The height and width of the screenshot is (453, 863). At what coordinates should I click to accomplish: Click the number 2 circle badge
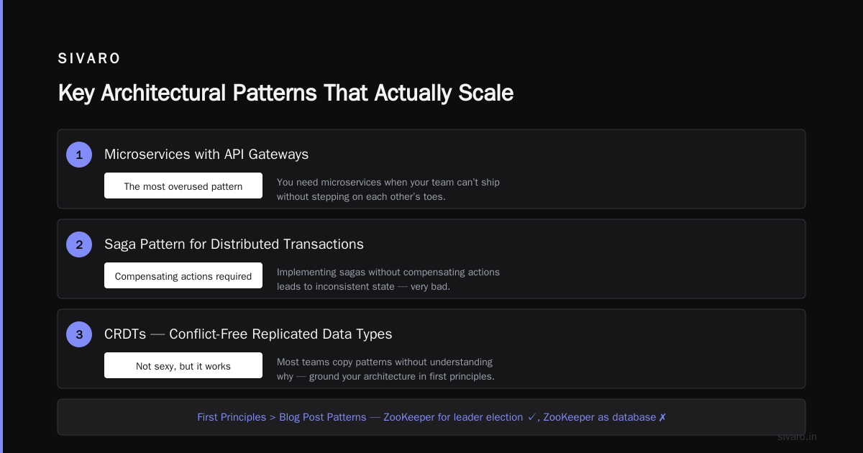(79, 244)
